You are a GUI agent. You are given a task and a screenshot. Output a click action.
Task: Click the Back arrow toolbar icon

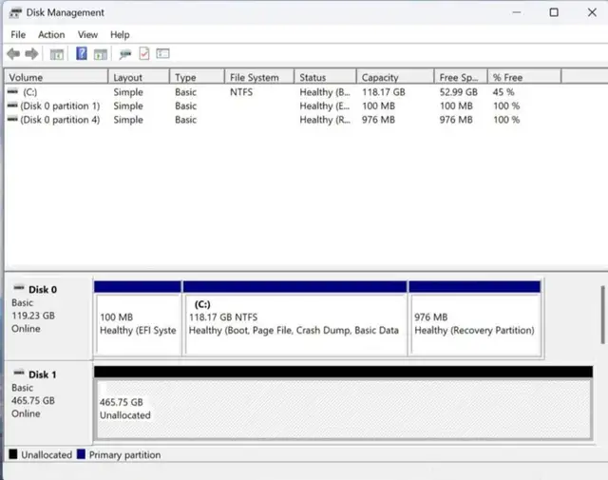point(13,54)
